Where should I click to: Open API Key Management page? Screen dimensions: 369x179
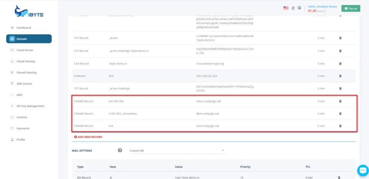point(30,106)
